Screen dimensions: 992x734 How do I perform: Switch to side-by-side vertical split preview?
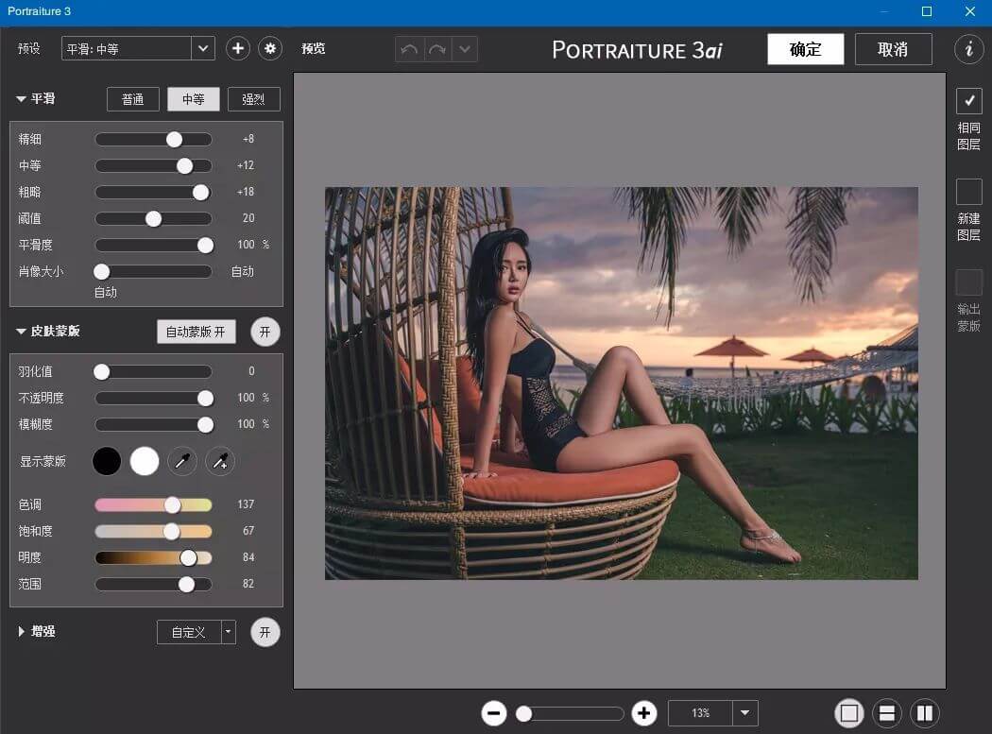pos(925,713)
